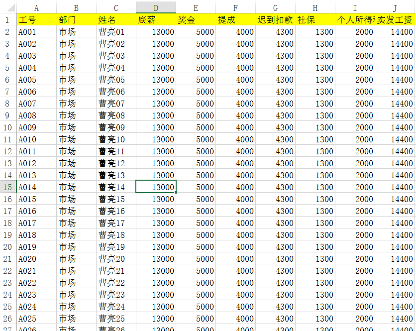Select the 市场 cell in row 22
The height and width of the screenshot is (331, 416).
[76, 271]
